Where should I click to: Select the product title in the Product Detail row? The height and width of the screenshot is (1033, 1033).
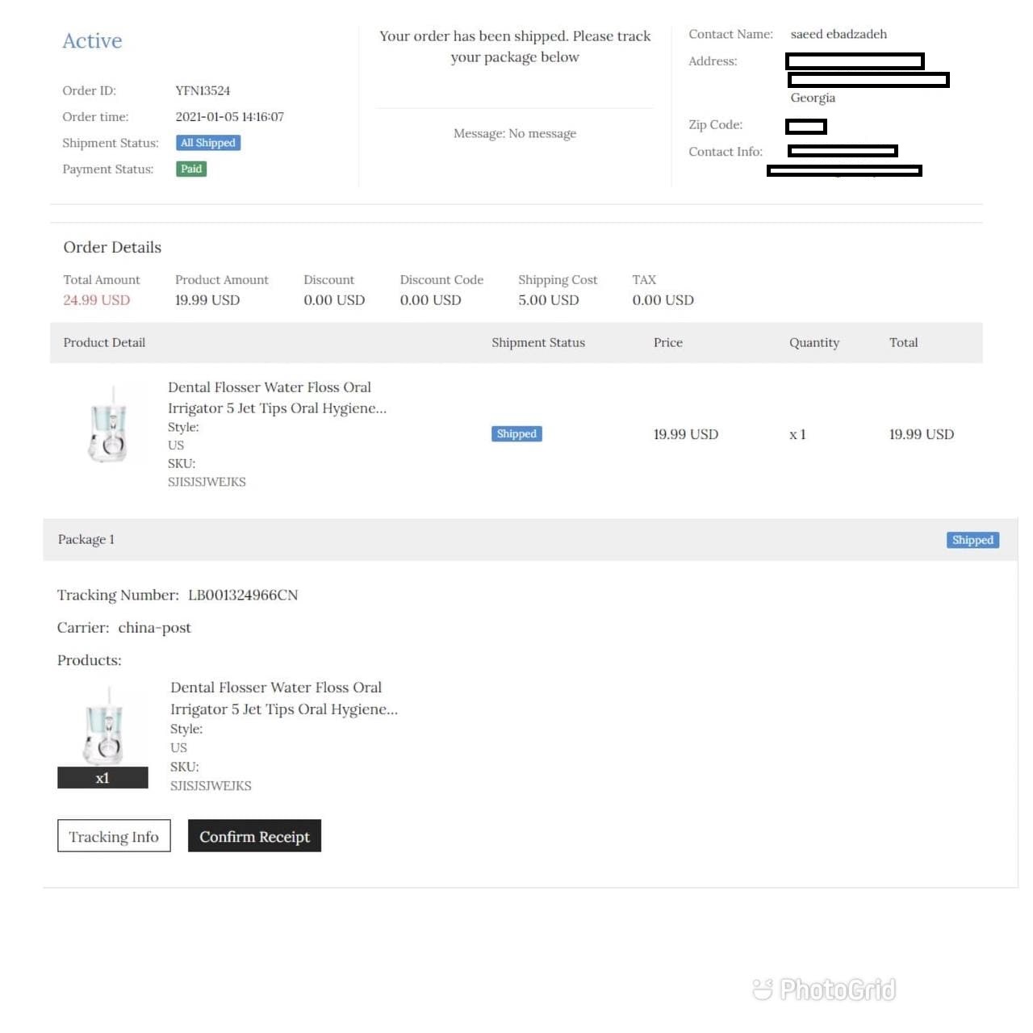click(277, 398)
